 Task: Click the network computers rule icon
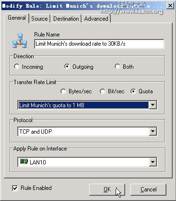click(20, 41)
